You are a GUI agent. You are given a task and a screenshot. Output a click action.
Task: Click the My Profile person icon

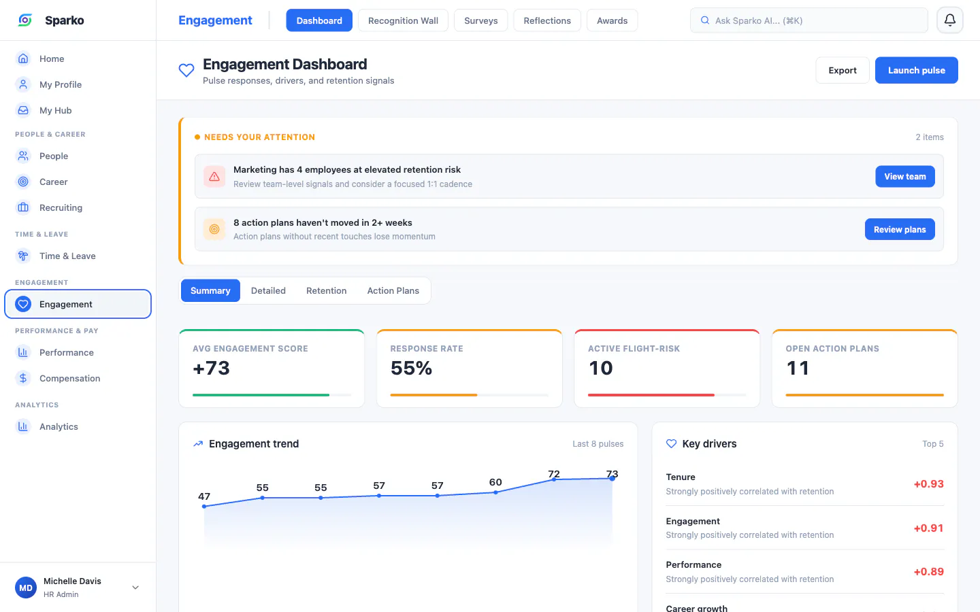pyautogui.click(x=23, y=84)
